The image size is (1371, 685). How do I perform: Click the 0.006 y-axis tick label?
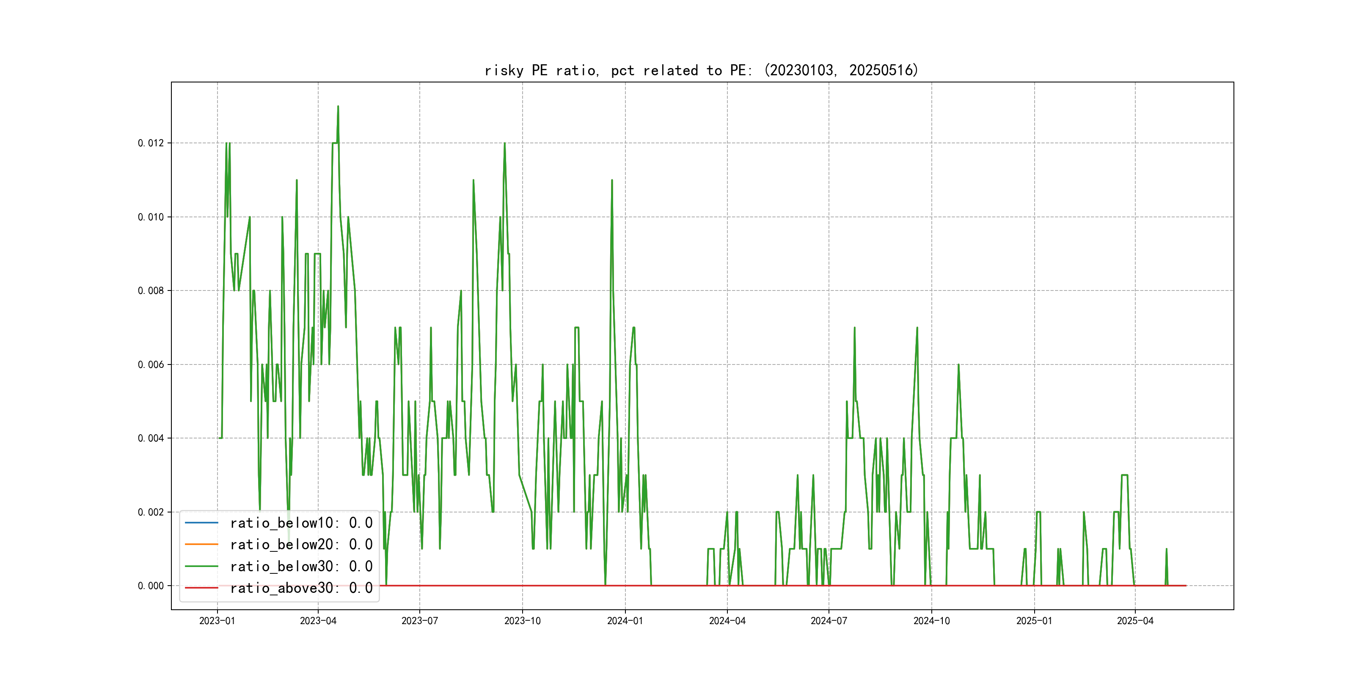coord(151,364)
